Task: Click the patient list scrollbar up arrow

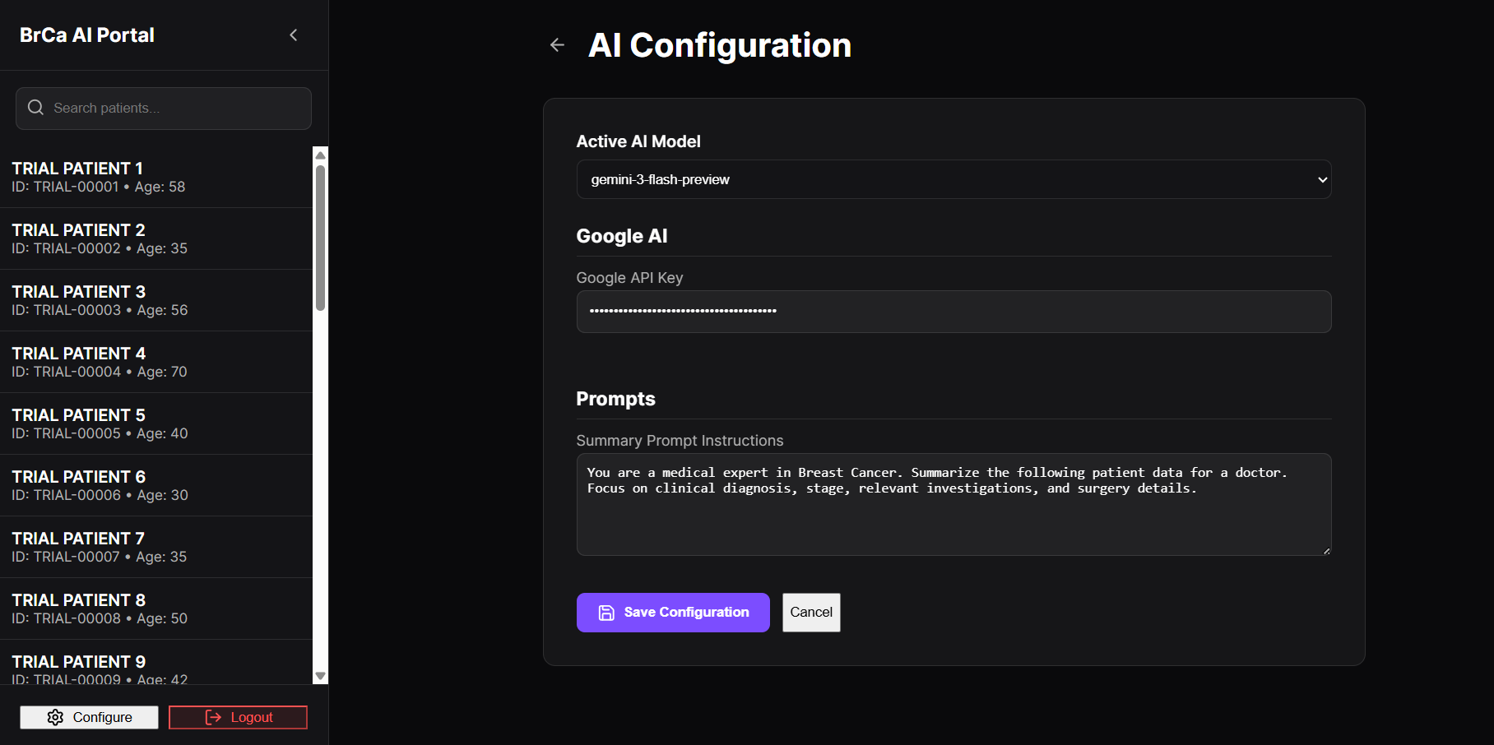Action: (x=321, y=155)
